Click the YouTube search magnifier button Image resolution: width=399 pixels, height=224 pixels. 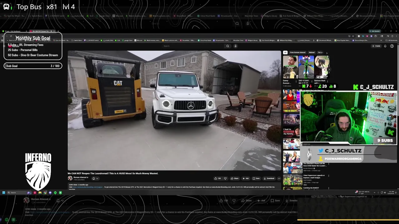[228, 46]
